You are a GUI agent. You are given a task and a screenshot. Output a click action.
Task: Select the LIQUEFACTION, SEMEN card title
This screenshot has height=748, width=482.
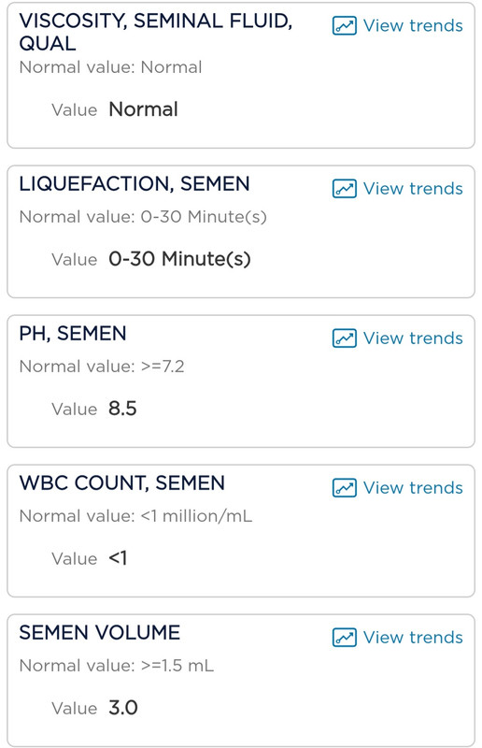(x=135, y=184)
